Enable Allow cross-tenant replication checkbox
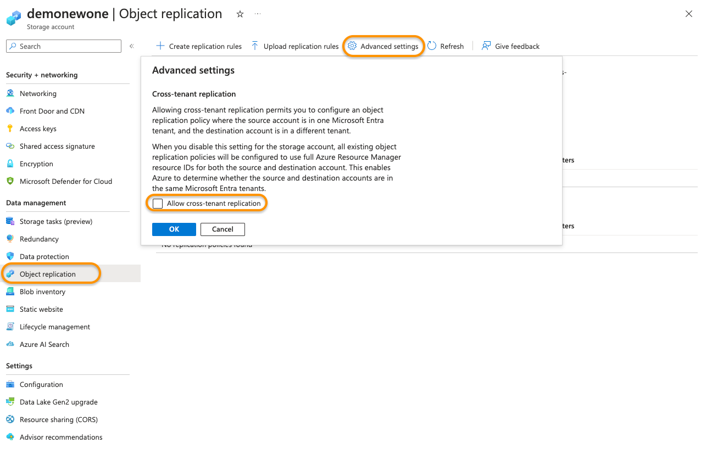701x449 pixels. pos(158,204)
